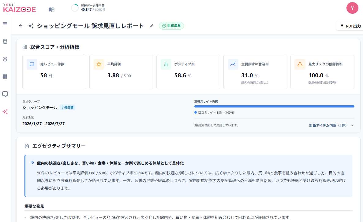The height and width of the screenshot is (222, 363).
Task: Click the data usage progress ring
Action: tap(75, 8)
